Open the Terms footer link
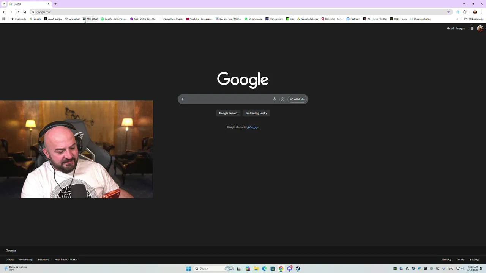Viewport: 486px width, 273px height. click(460, 260)
